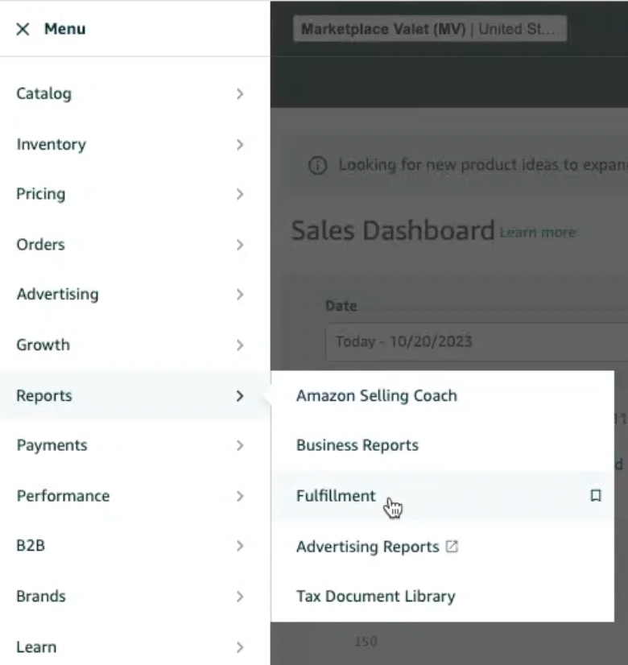The height and width of the screenshot is (665, 628).
Task: Open the Payments menu section
Action: pyautogui.click(x=52, y=445)
